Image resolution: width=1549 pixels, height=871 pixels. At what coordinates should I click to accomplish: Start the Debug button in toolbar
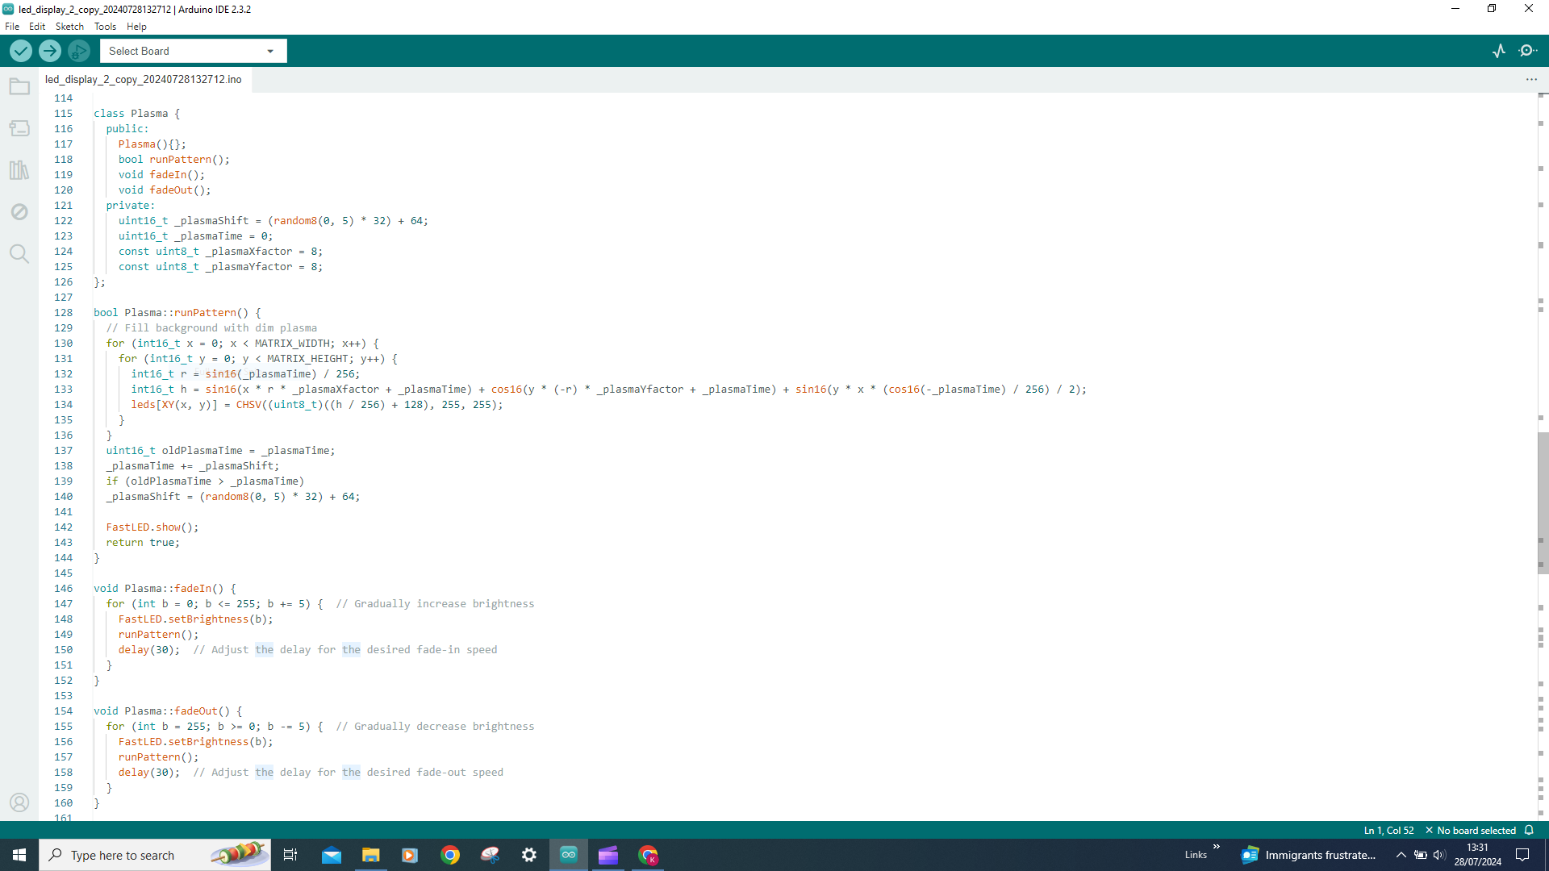79,51
